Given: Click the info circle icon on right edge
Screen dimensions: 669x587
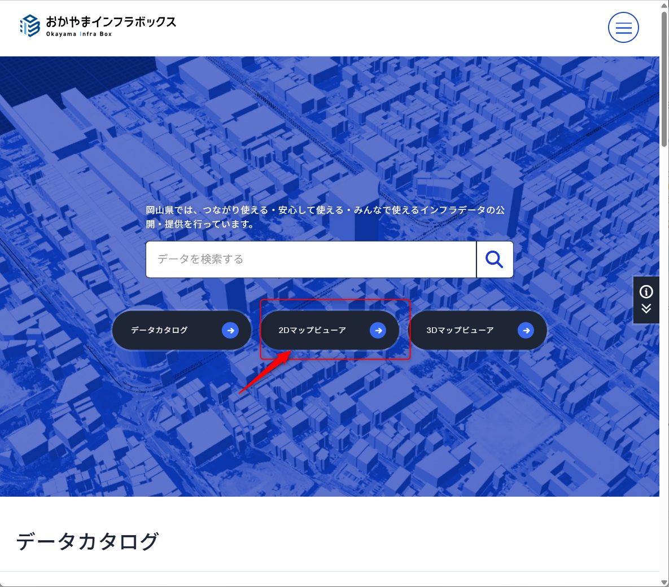Looking at the screenshot, I should click(x=646, y=291).
